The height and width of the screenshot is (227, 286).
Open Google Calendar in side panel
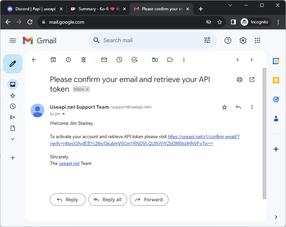coord(276,61)
